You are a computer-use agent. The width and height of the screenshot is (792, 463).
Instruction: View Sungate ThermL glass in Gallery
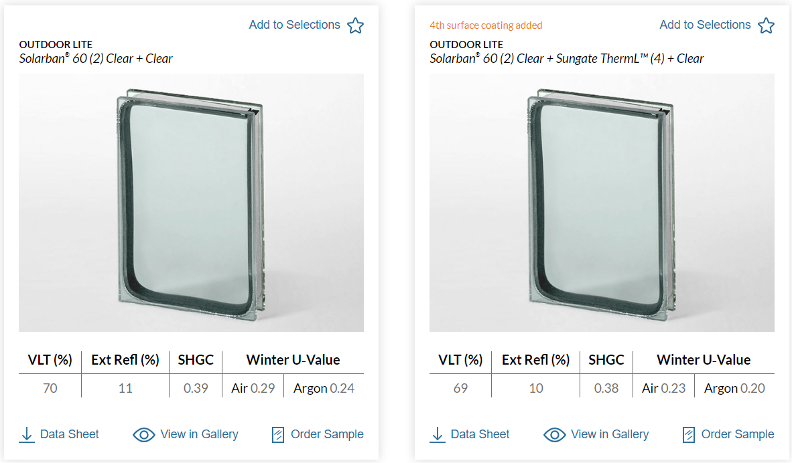pyautogui.click(x=610, y=434)
